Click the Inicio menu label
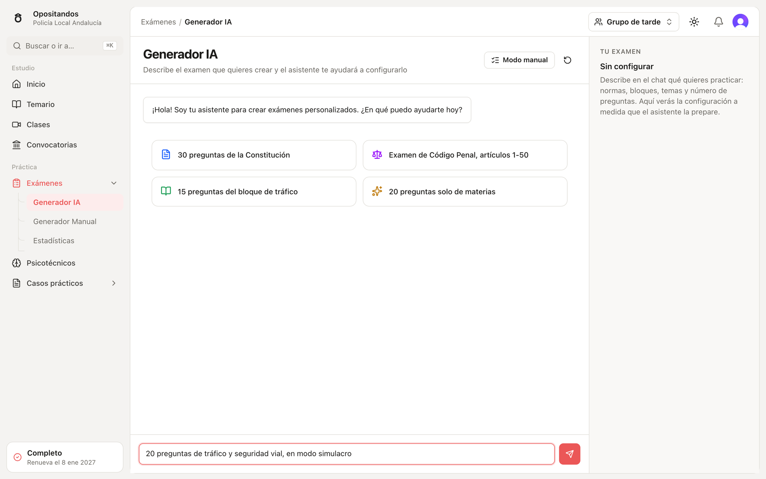Viewport: 766px width, 479px height. pos(36,84)
